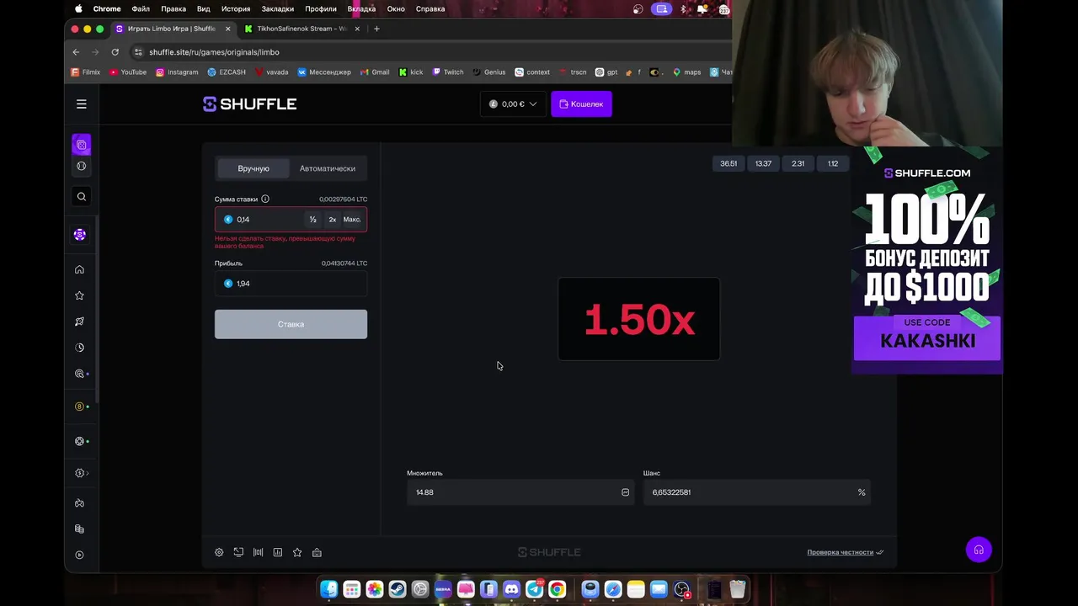
Task: Click the gift box icon in game footer
Action: [x=317, y=552]
